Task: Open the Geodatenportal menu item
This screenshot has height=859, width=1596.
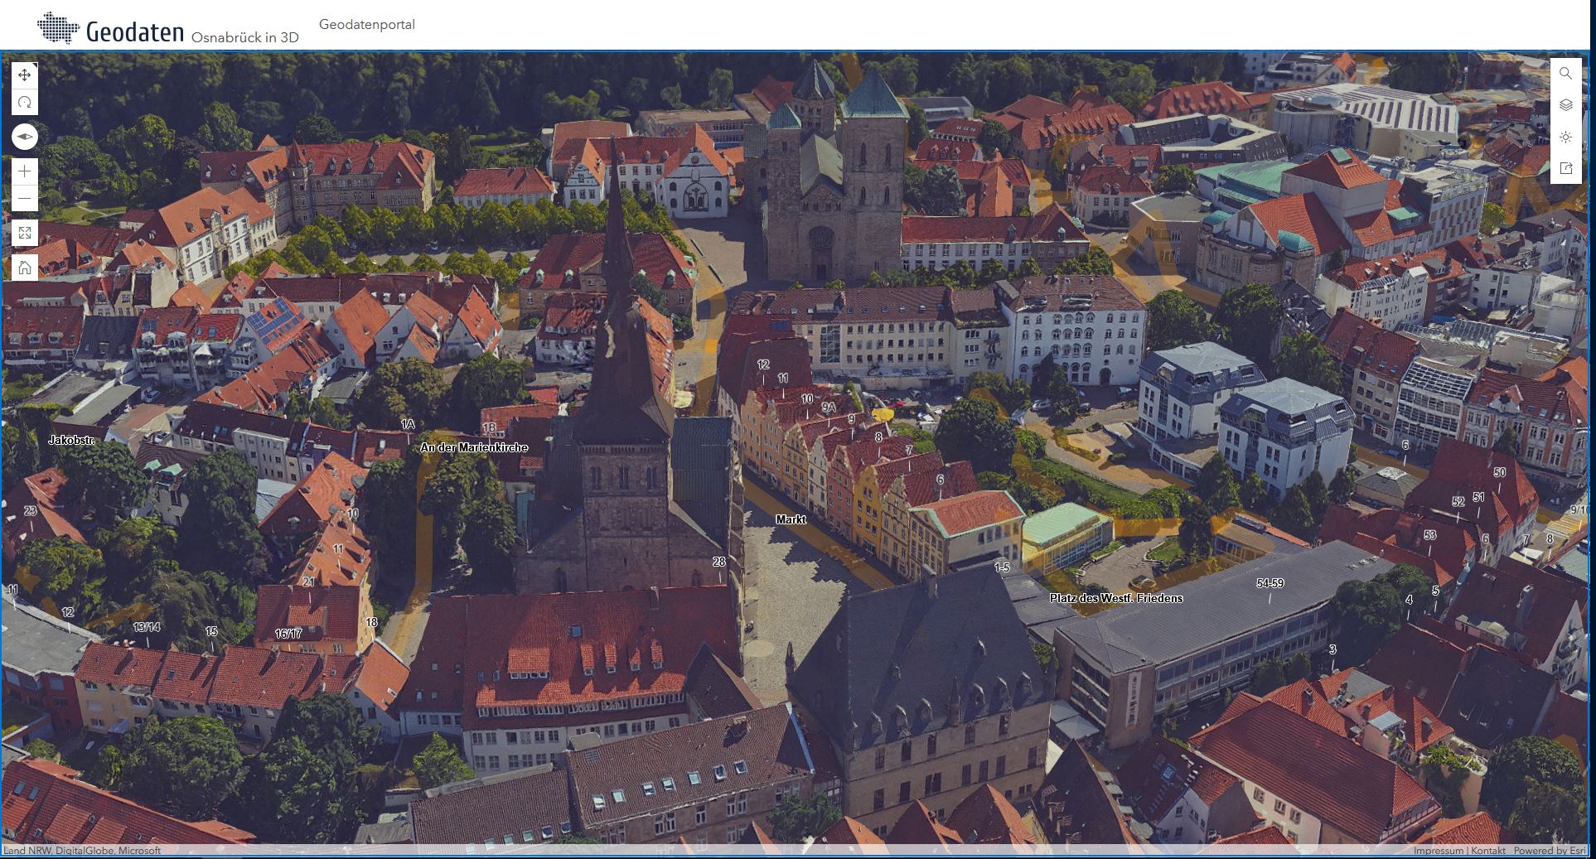Action: point(366,25)
